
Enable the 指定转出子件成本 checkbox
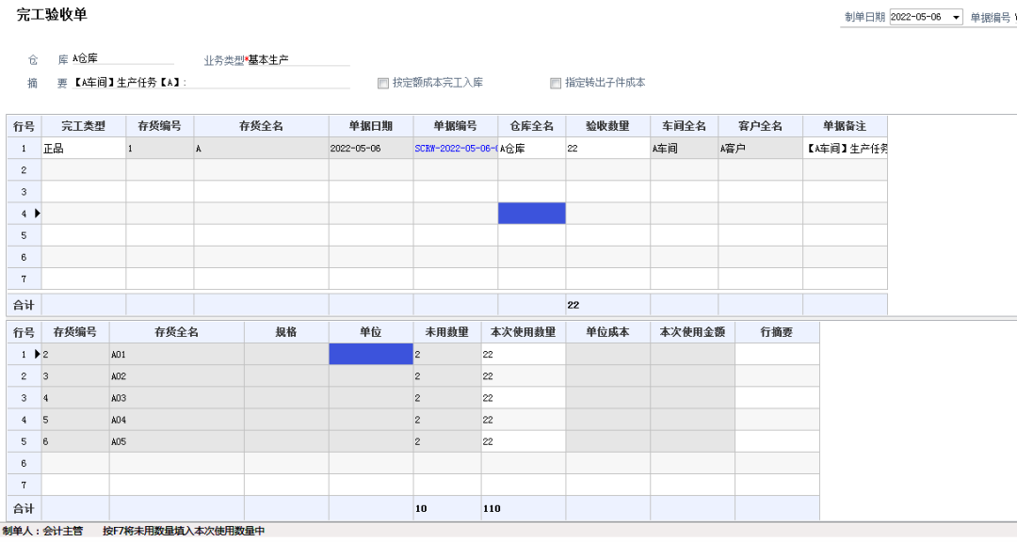[556, 82]
